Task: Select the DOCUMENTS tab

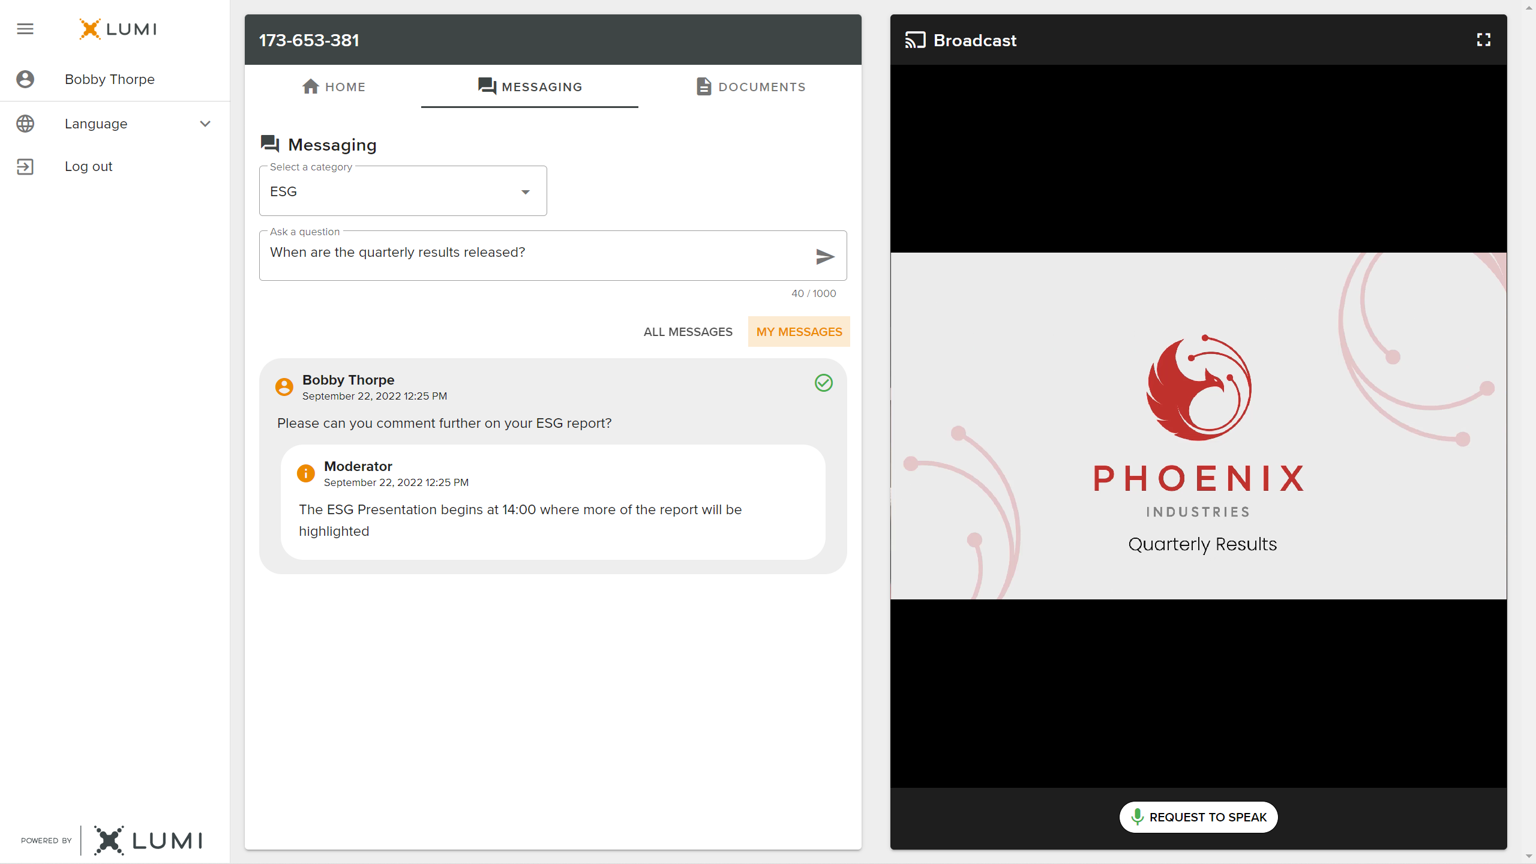Action: (x=750, y=86)
